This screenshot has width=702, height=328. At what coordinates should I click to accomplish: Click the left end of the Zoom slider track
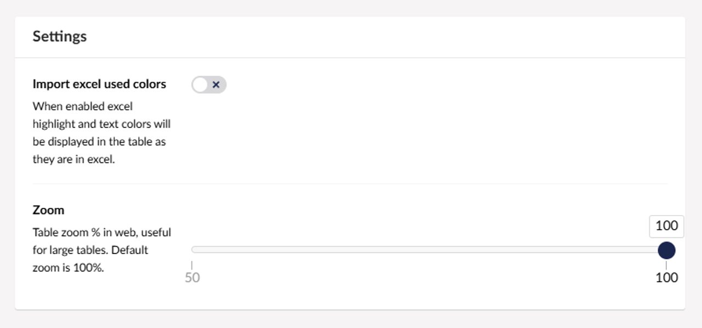pyautogui.click(x=194, y=250)
